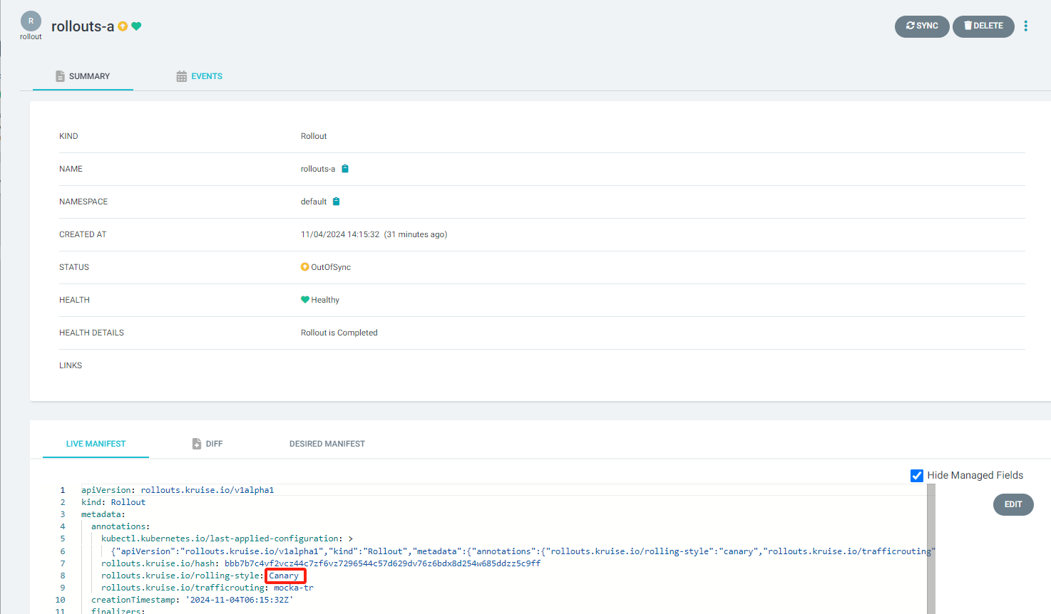The image size is (1051, 614).
Task: Click the OutOfSync status icon in STATUS row
Action: tap(305, 267)
